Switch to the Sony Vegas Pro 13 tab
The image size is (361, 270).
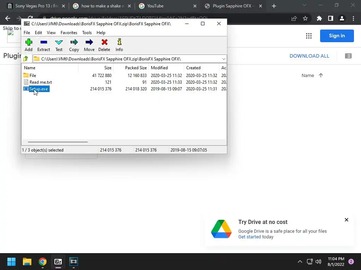(x=36, y=6)
